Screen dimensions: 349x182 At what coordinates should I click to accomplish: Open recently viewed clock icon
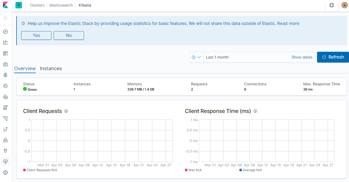(5, 18)
